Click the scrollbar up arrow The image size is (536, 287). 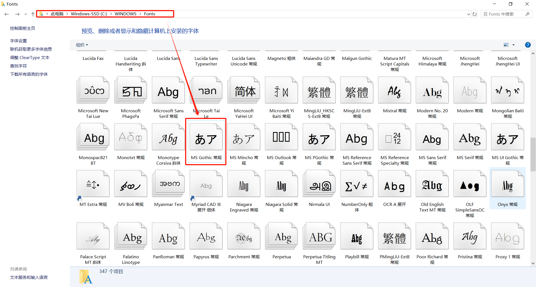pyautogui.click(x=533, y=53)
